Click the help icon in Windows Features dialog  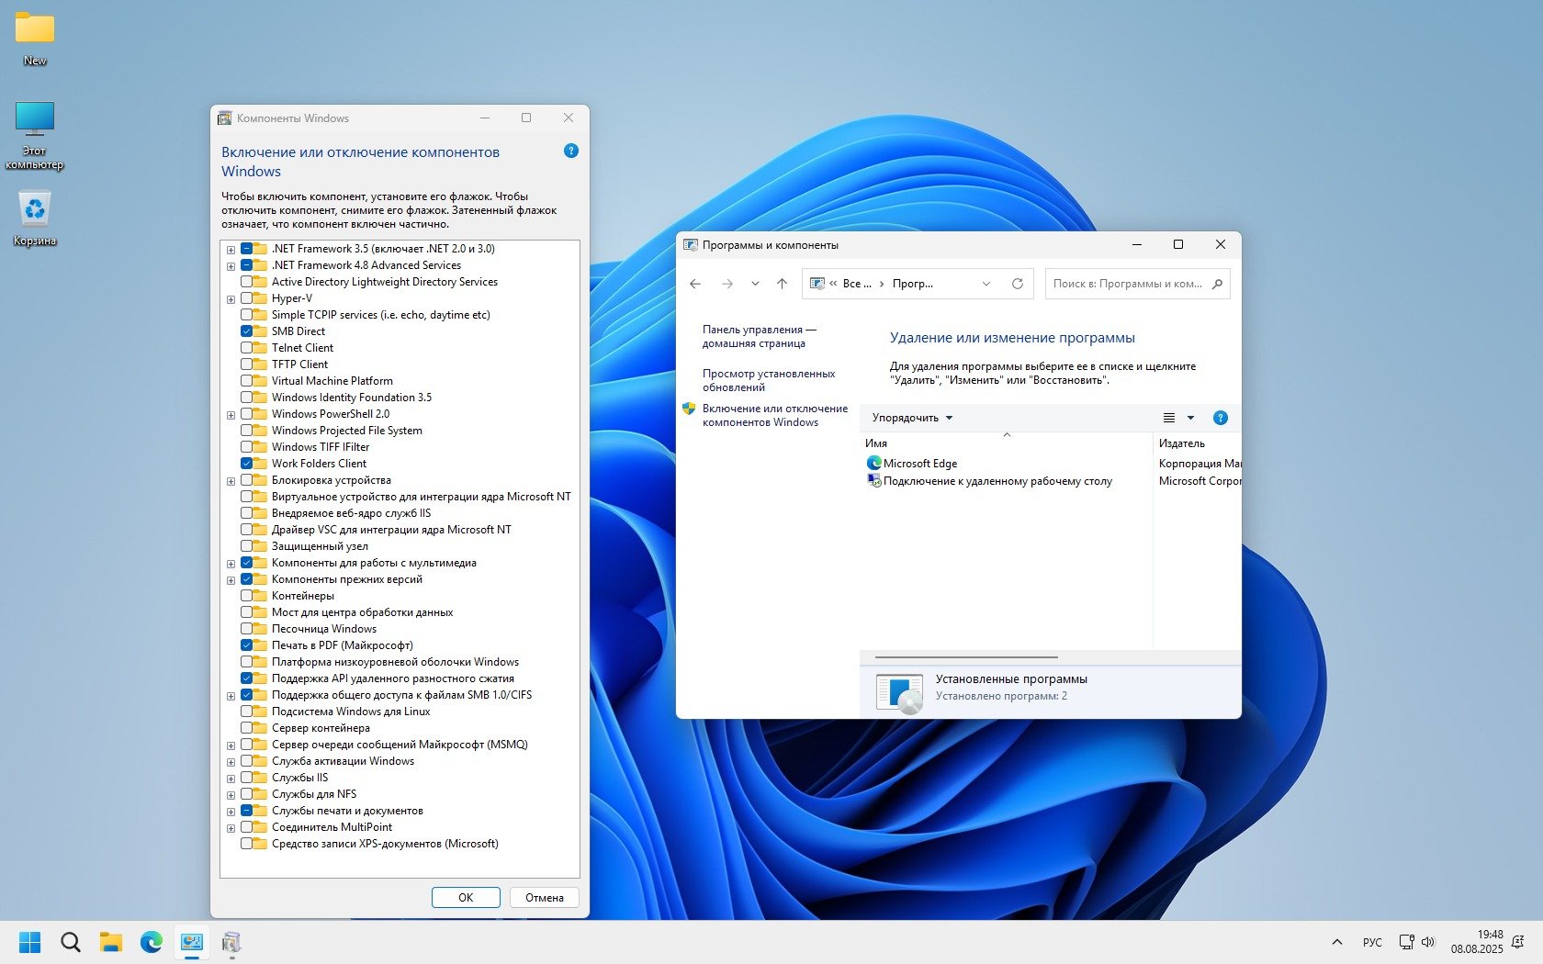(x=570, y=151)
